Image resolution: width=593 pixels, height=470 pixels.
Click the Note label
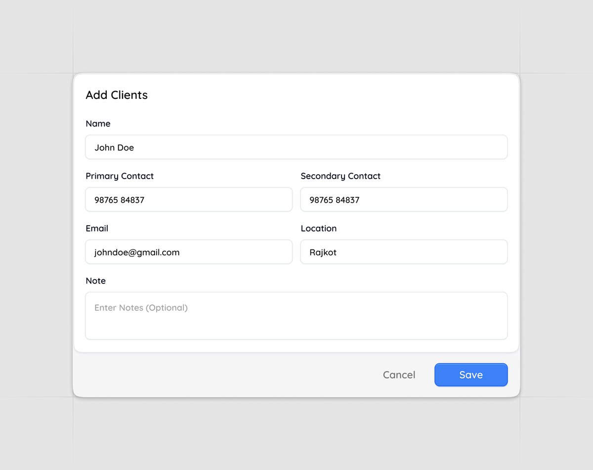click(96, 281)
